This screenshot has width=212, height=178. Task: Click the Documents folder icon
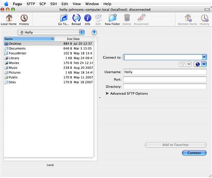coord(6,48)
